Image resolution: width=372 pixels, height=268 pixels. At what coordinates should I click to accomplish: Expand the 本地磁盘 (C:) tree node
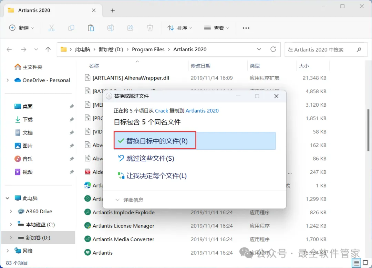point(11,224)
